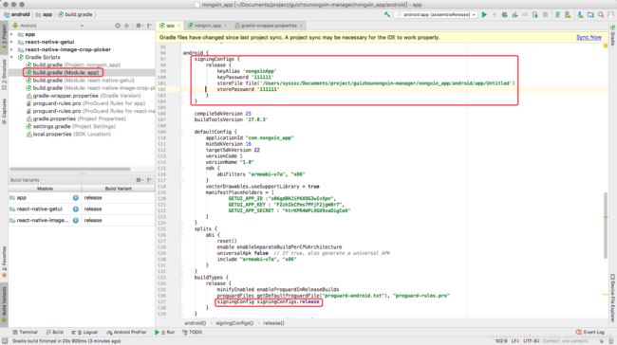Image resolution: width=617 pixels, height=345 pixels.
Task: Change react-native-getui build variant cell
Action: (x=118, y=209)
